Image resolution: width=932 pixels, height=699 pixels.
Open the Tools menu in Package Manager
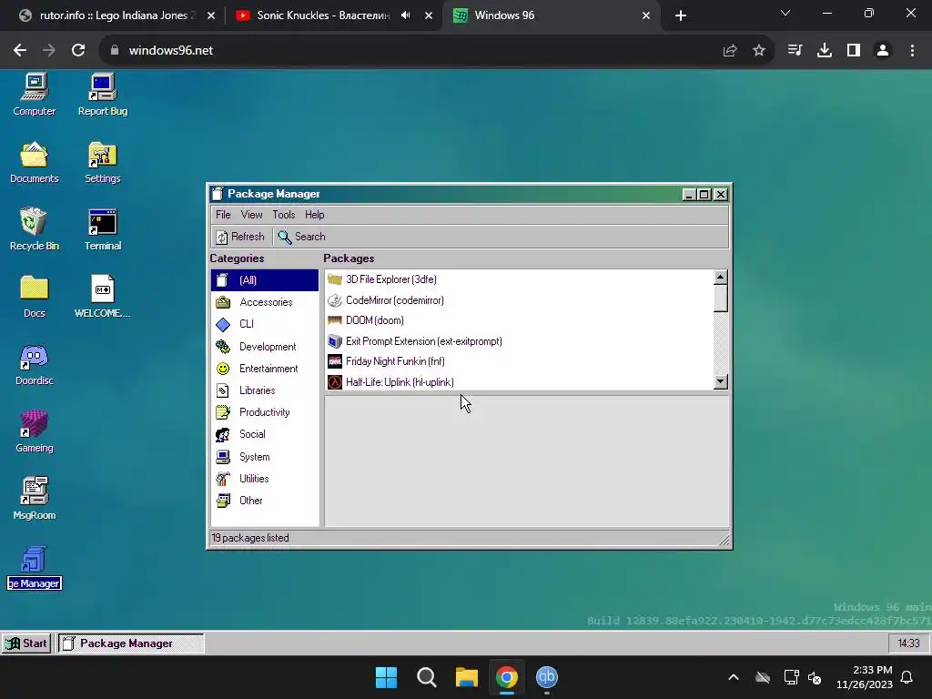284,215
